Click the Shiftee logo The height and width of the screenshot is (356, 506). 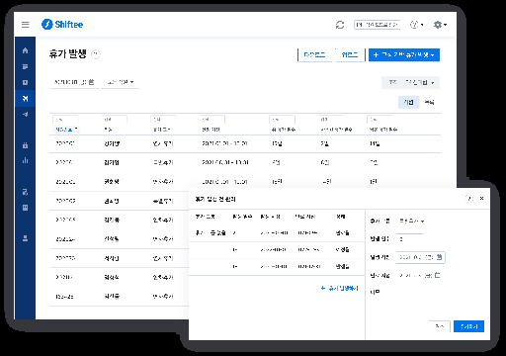point(62,25)
